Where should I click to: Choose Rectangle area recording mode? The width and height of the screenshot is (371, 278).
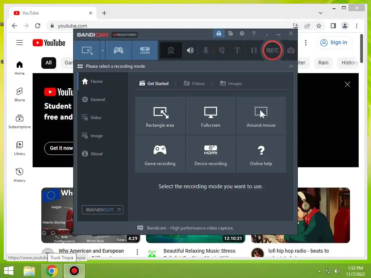(160, 115)
